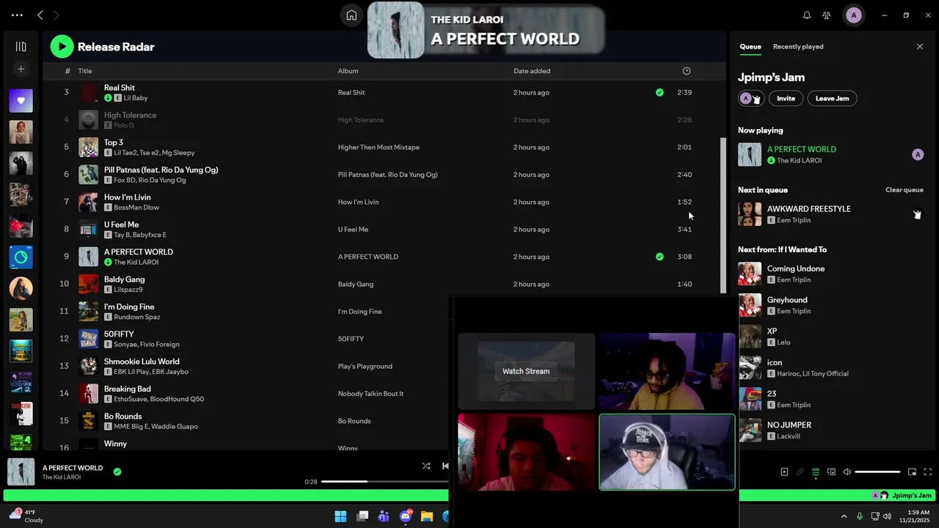The image size is (939, 528).
Task: Open the Home page
Action: (x=351, y=15)
